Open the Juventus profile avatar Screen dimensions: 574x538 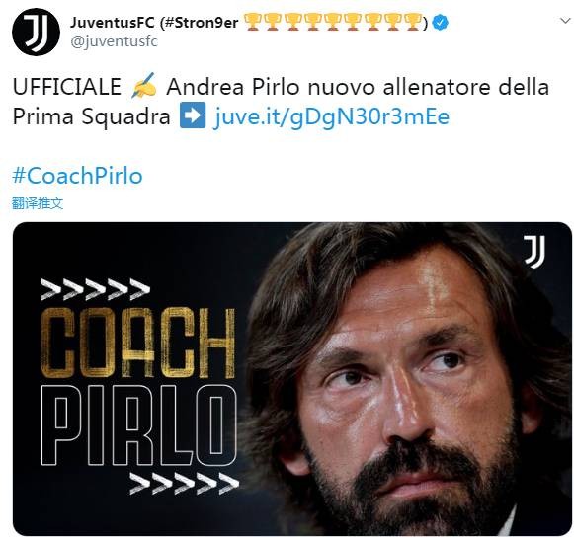(x=36, y=33)
